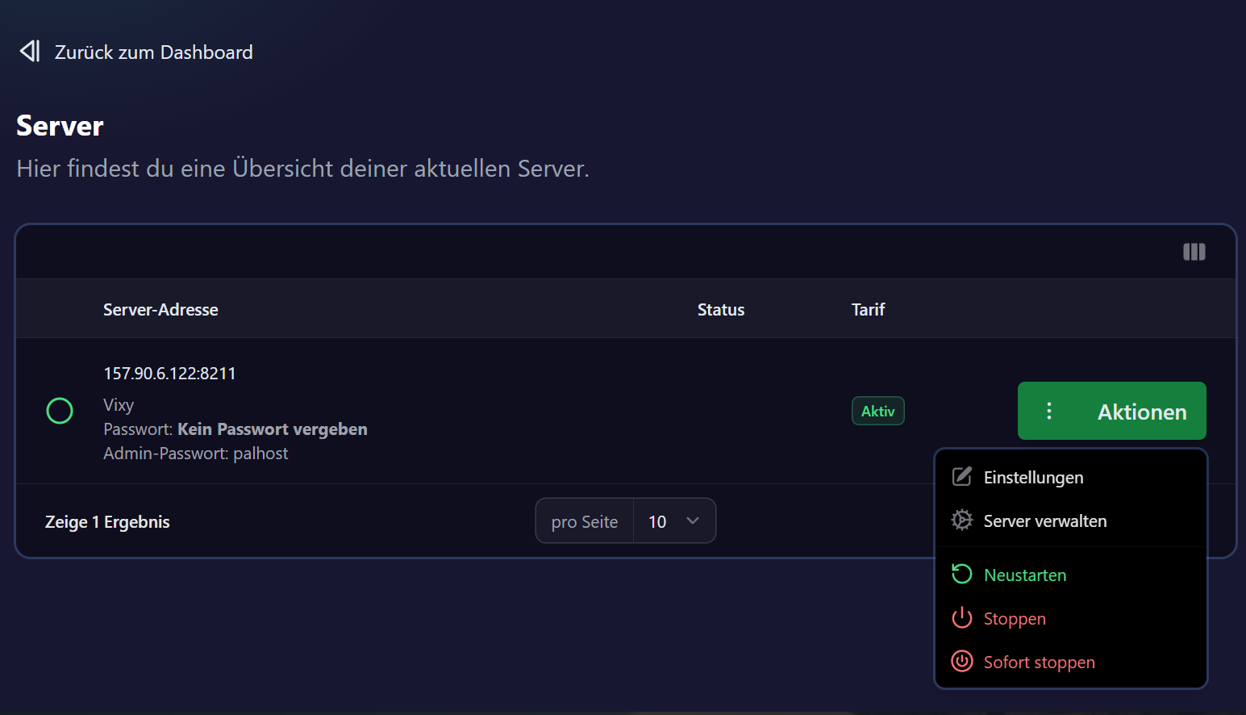
Task: Select the round radio circle for server Vixy
Action: [60, 411]
